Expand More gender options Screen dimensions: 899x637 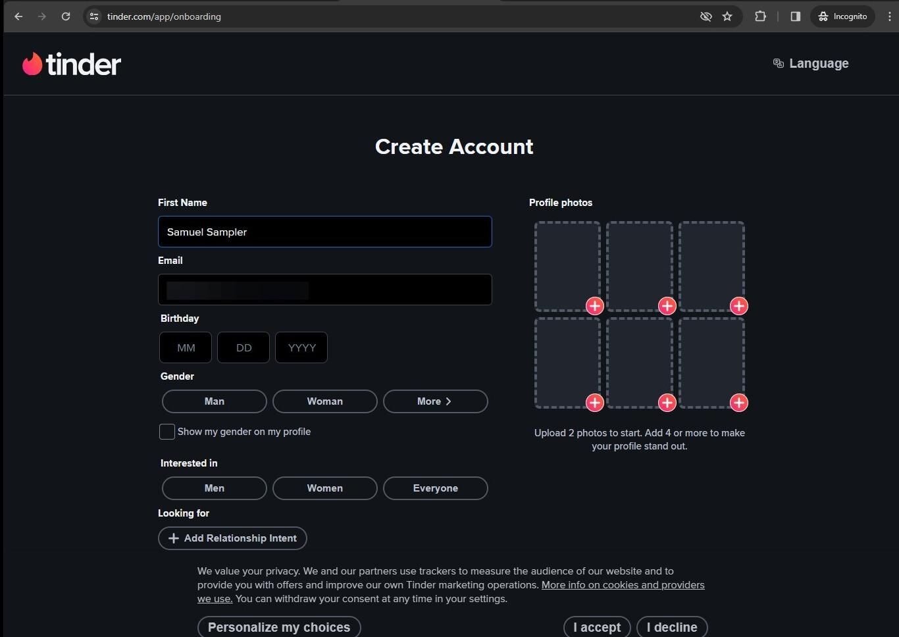coord(436,401)
